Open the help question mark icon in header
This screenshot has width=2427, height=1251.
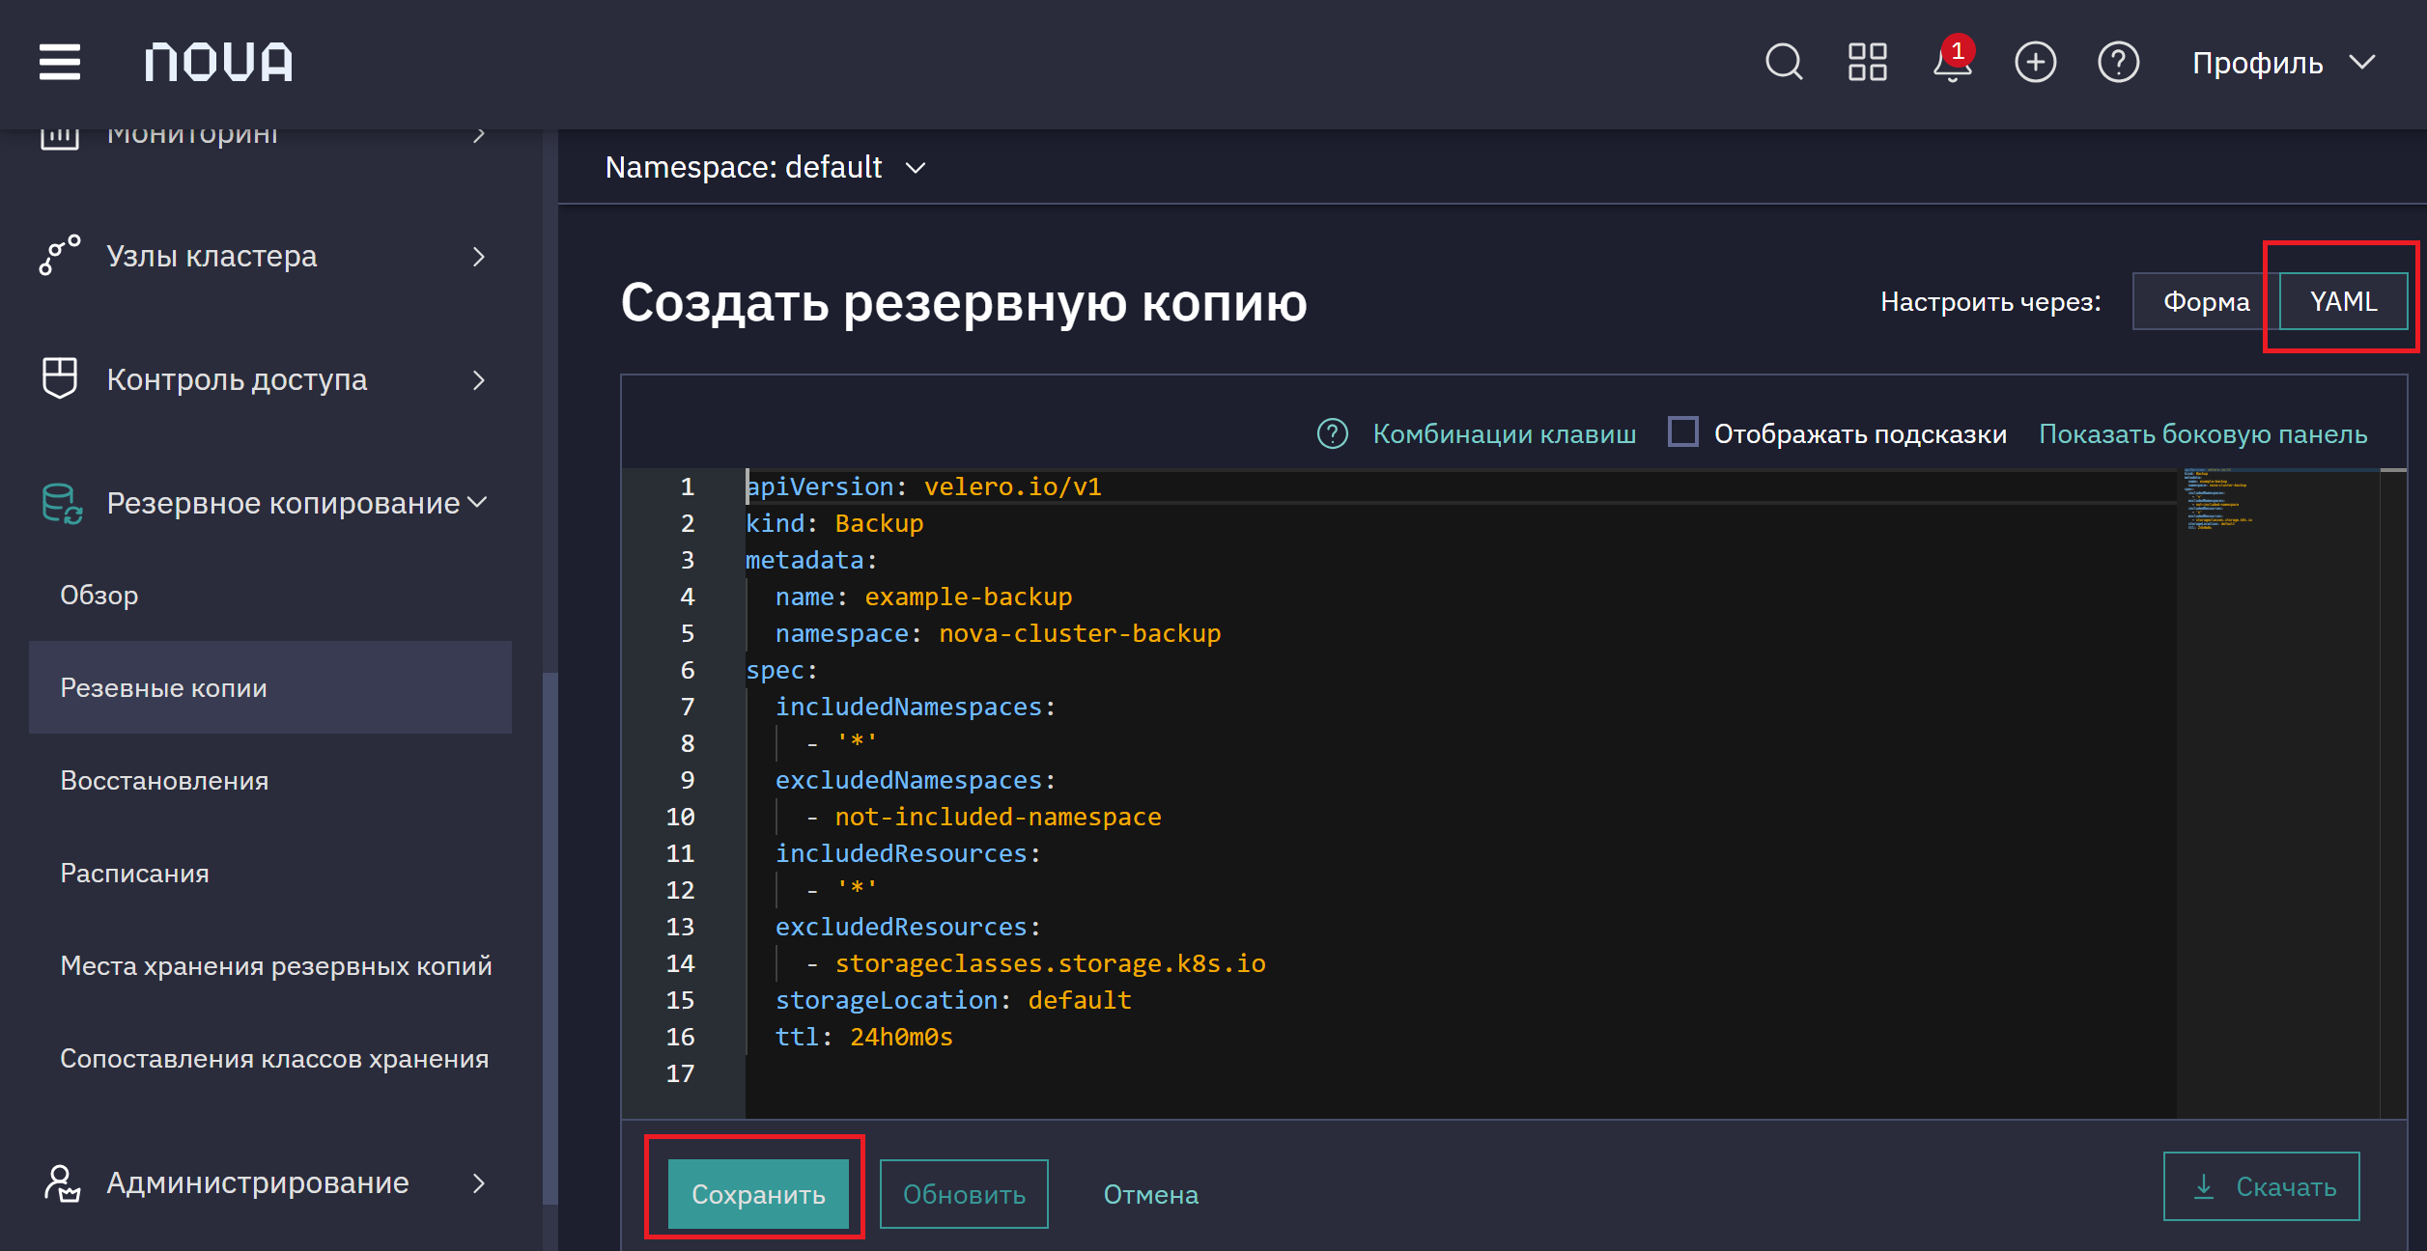[x=2118, y=63]
